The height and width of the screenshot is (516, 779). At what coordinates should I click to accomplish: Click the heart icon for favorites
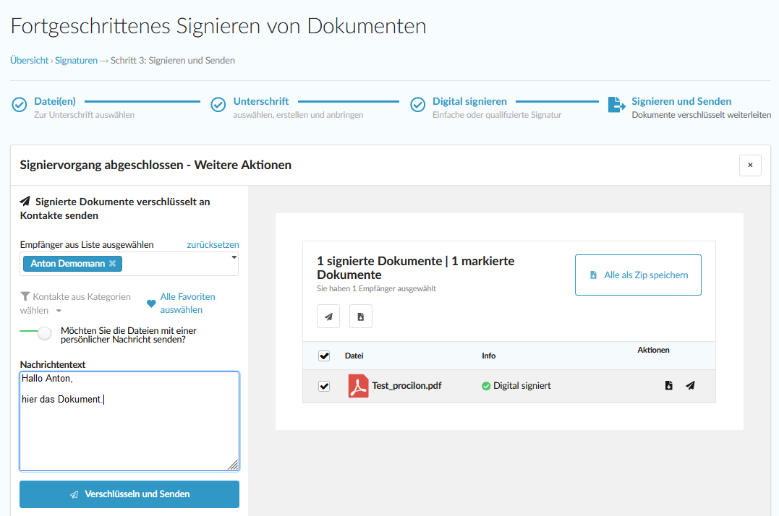click(x=151, y=304)
